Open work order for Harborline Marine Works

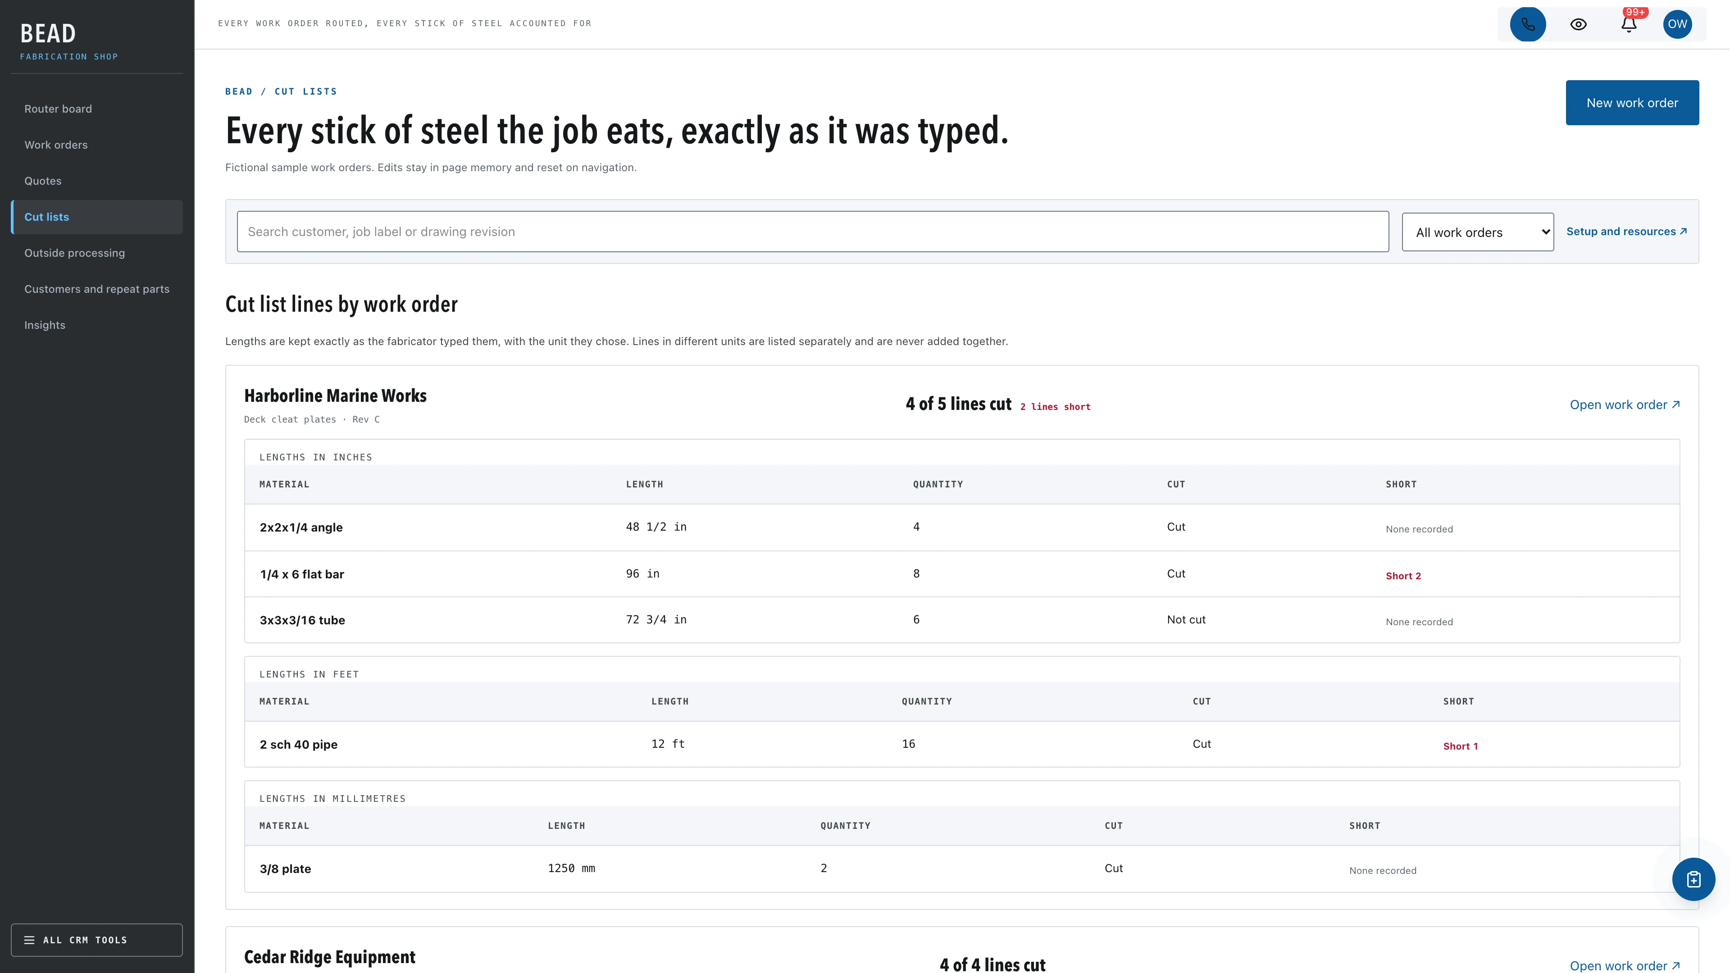click(x=1625, y=404)
